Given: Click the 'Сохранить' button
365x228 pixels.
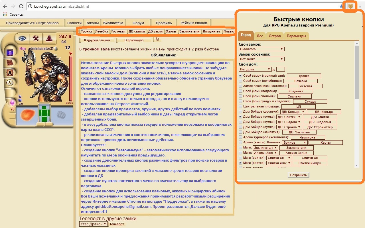Looking at the screenshot, I should click(298, 175).
